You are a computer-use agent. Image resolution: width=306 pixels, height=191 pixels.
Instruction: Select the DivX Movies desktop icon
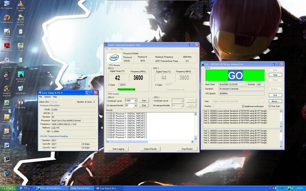pos(7,175)
